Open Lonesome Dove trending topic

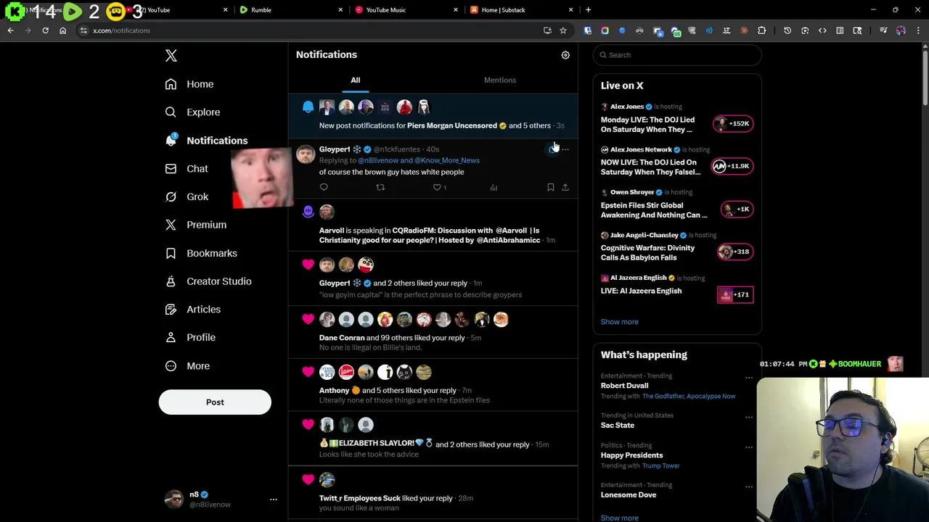(629, 495)
